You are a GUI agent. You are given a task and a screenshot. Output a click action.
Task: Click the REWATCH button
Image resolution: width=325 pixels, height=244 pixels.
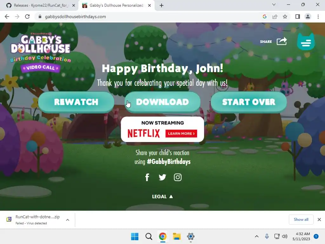(x=76, y=102)
